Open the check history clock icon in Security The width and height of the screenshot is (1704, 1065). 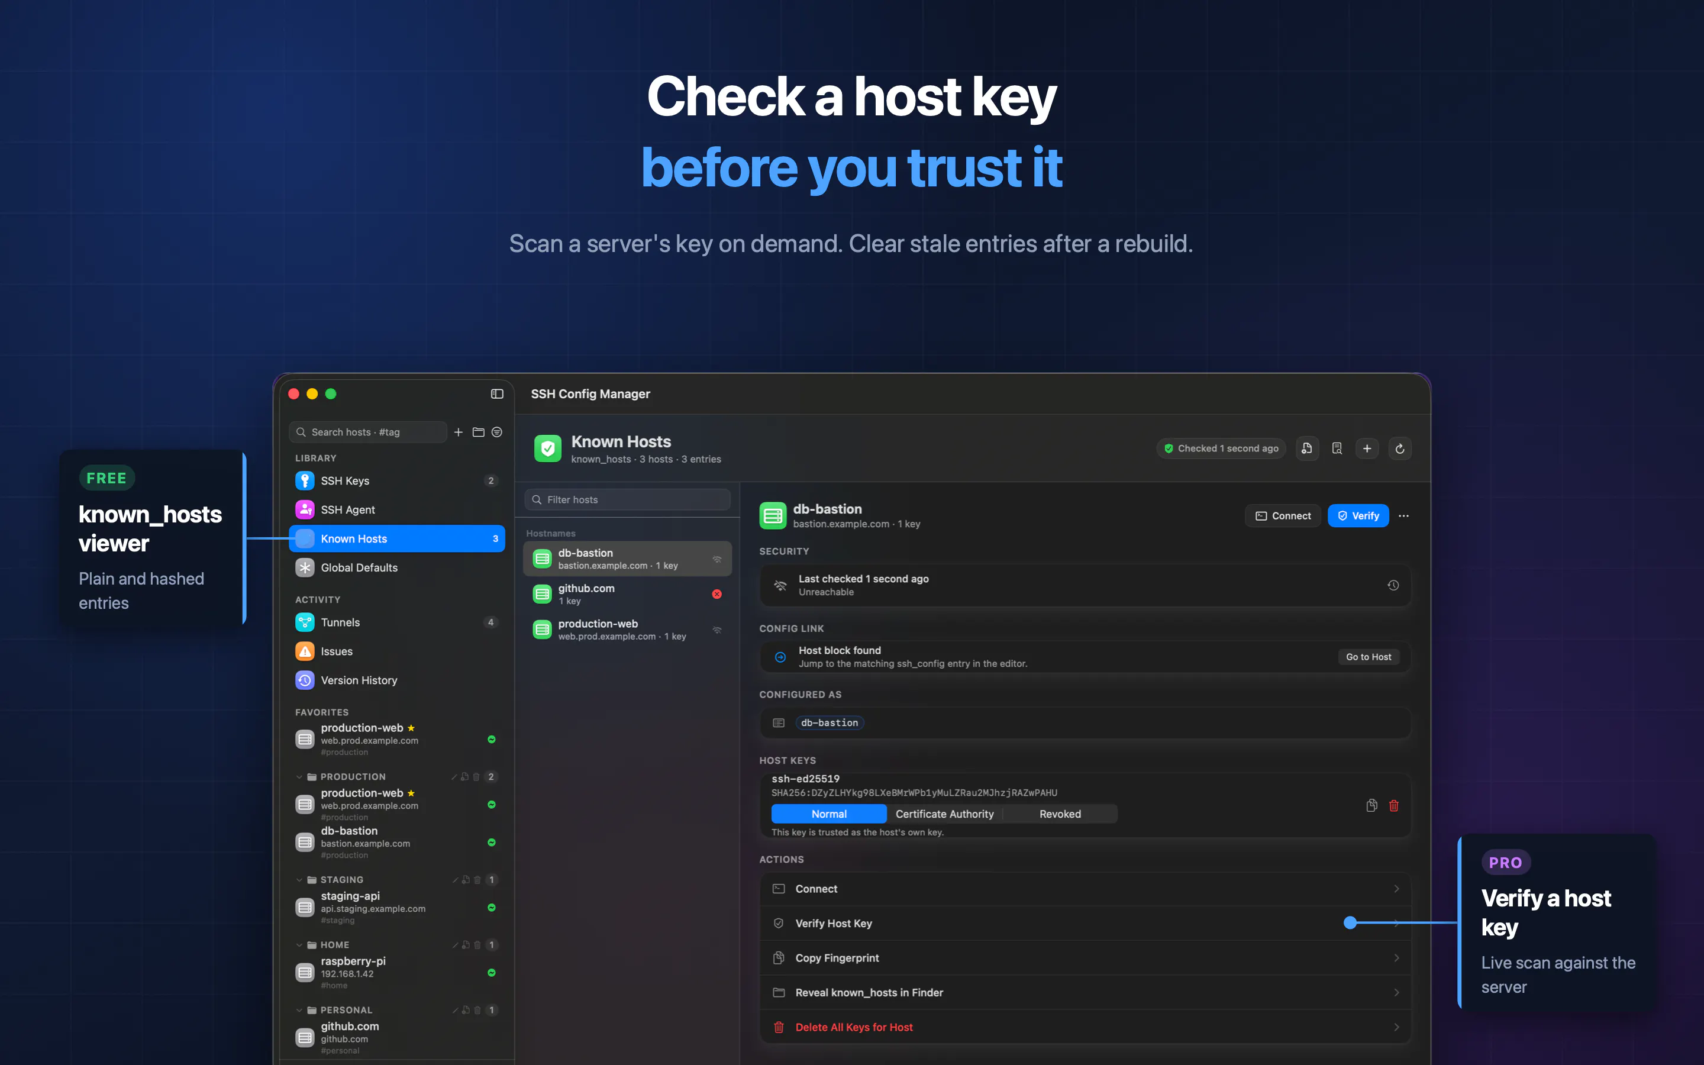tap(1393, 585)
